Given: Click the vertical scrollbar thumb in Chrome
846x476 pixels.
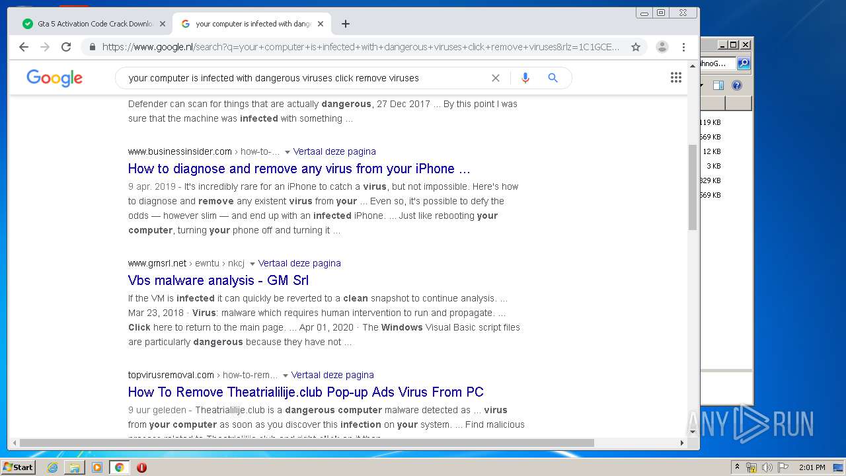Looking at the screenshot, I should coord(693,187).
